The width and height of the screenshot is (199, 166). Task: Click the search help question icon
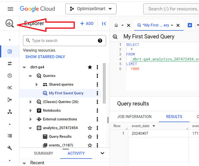coord(100,41)
